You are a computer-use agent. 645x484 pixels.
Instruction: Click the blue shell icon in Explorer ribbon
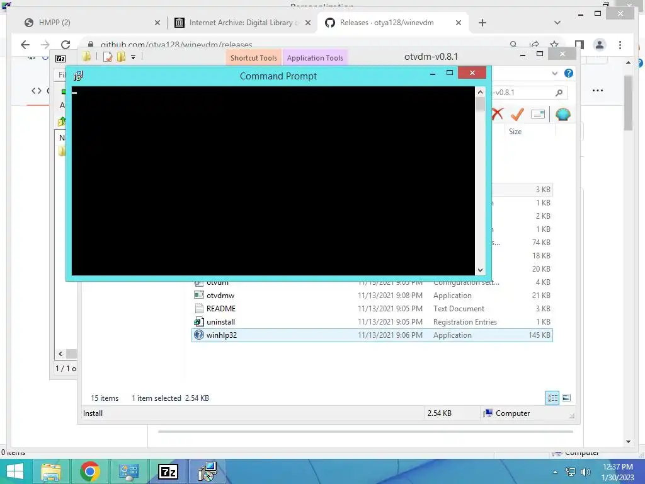pos(562,114)
